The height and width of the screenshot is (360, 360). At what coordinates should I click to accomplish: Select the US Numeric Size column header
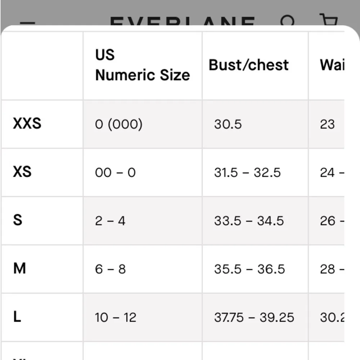(142, 65)
